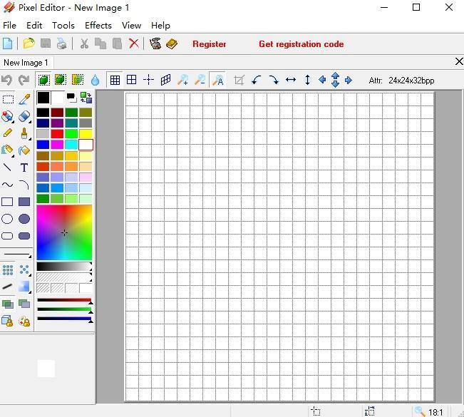
Task: Close the New Image 1 document tab
Action: click(459, 61)
